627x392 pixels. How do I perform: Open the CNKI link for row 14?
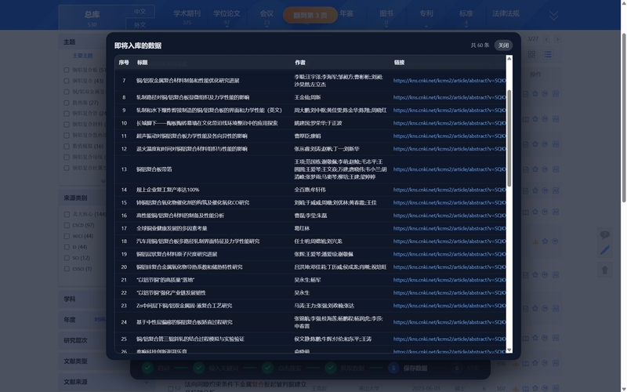[449, 190]
